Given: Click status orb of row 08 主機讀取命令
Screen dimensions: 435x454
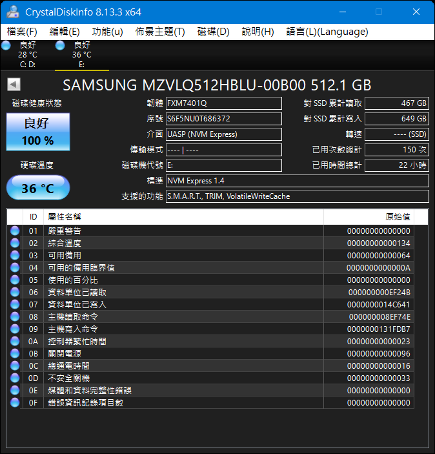Looking at the screenshot, I should click(x=15, y=316).
